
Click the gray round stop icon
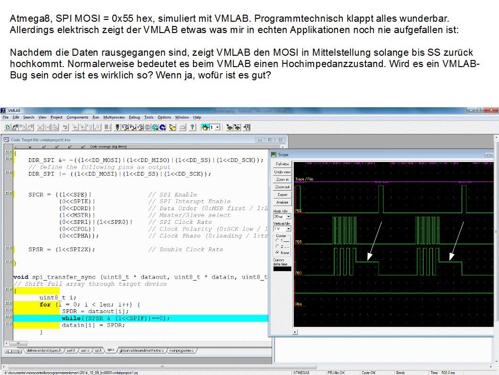pyautogui.click(x=147, y=128)
